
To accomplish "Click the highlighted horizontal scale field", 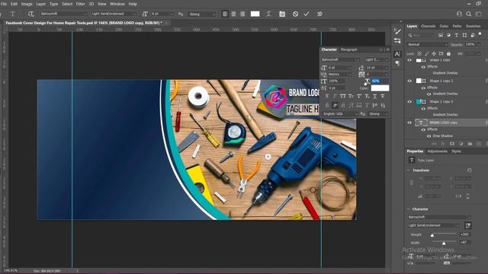I will 380,81.
